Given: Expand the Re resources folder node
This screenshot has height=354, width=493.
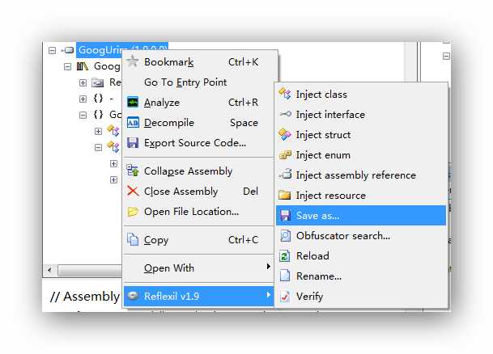Looking at the screenshot, I should (x=83, y=83).
